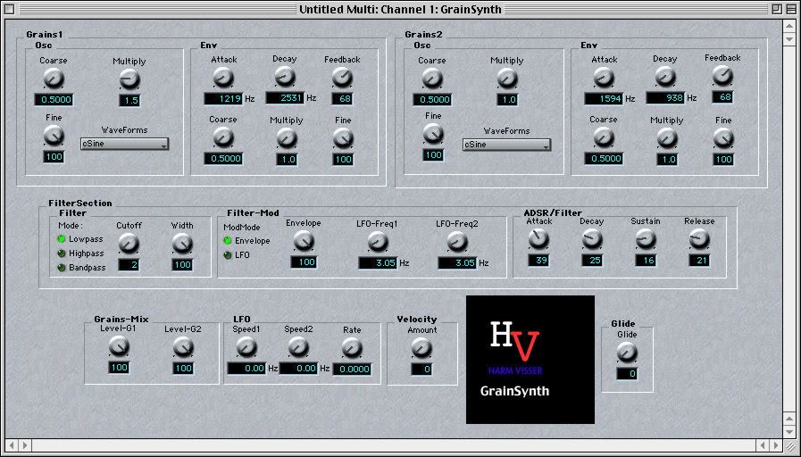Click the window close box in title bar

tap(9, 9)
